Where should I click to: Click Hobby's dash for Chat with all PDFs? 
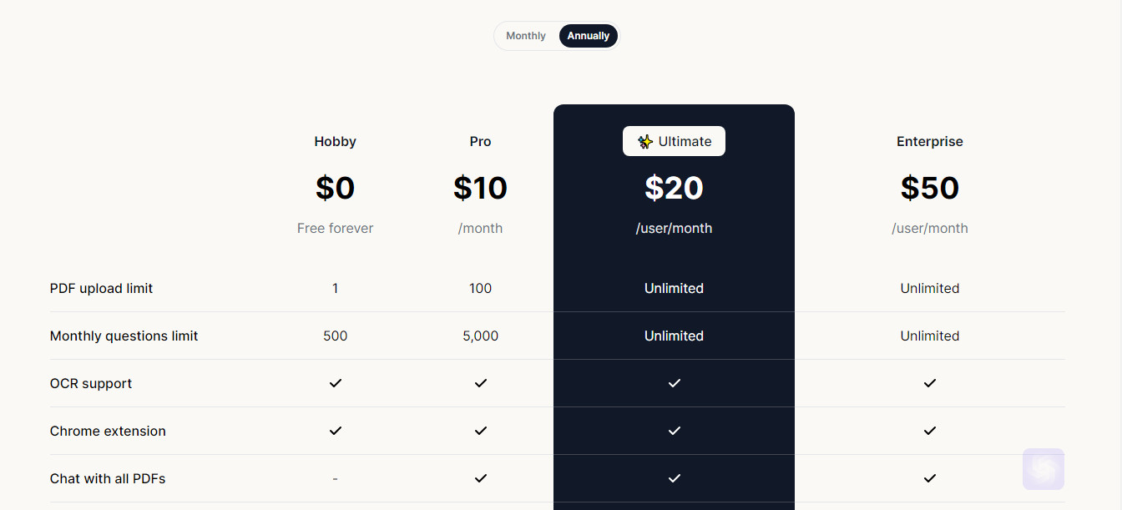336,478
